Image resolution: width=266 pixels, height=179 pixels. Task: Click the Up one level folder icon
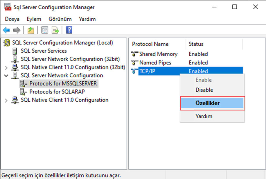(31, 30)
